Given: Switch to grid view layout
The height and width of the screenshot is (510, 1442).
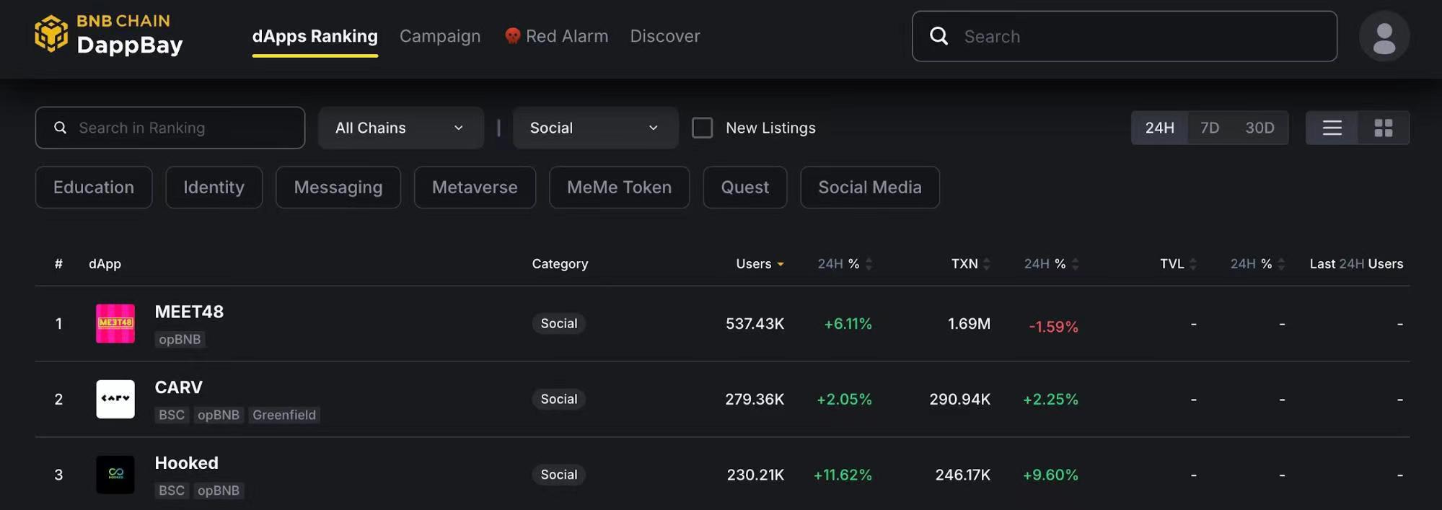Looking at the screenshot, I should pyautogui.click(x=1383, y=128).
